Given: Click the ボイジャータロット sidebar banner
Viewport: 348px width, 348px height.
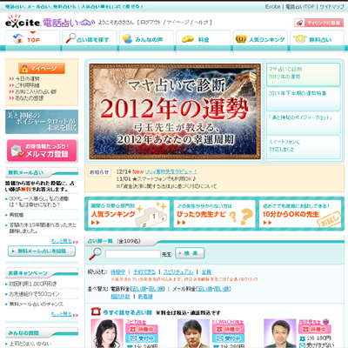Looking at the screenshot, I should (42, 122).
